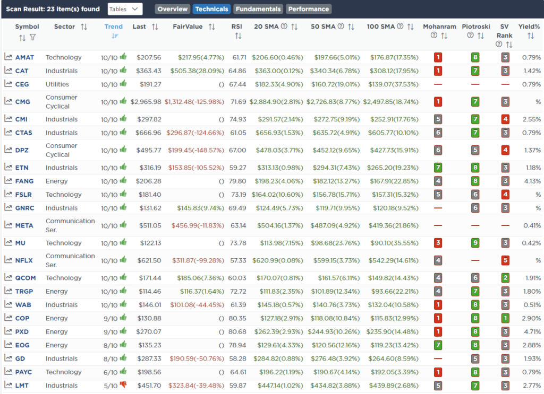Show help for Piotroski column
Screen dimensions: 544x394
tap(470, 35)
